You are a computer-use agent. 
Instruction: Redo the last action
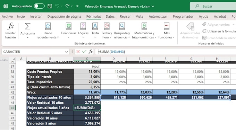[x=67, y=6]
